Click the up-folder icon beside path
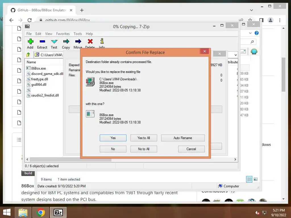The height and width of the screenshot is (218, 291). 28,55
